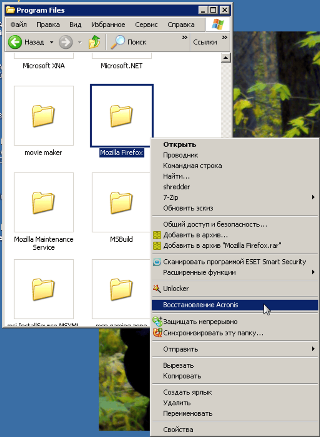Click the Синхронизировать эту папку icon
This screenshot has height=437, width=320.
pos(157,333)
